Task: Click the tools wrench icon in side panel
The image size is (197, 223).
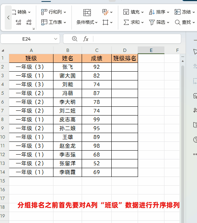Action: (195, 110)
